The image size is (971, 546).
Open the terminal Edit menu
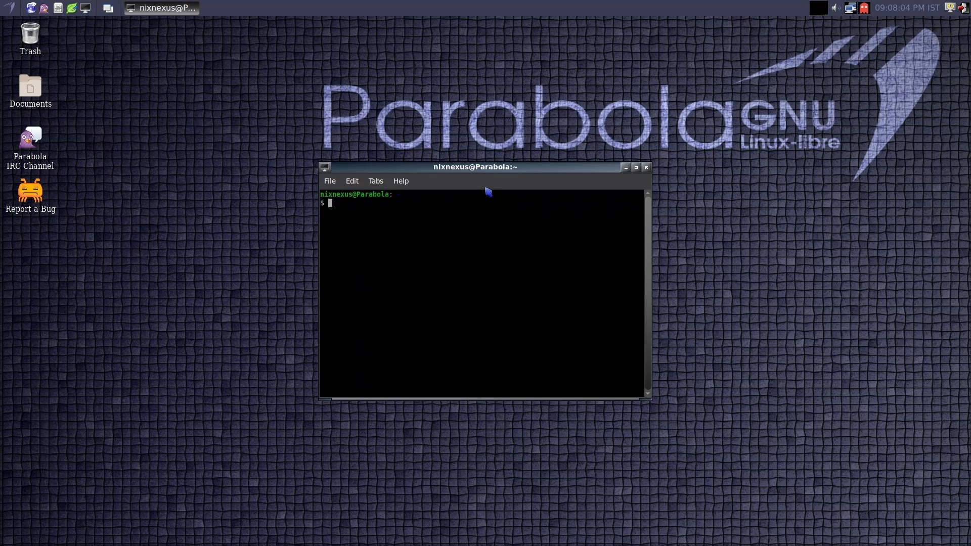click(352, 181)
